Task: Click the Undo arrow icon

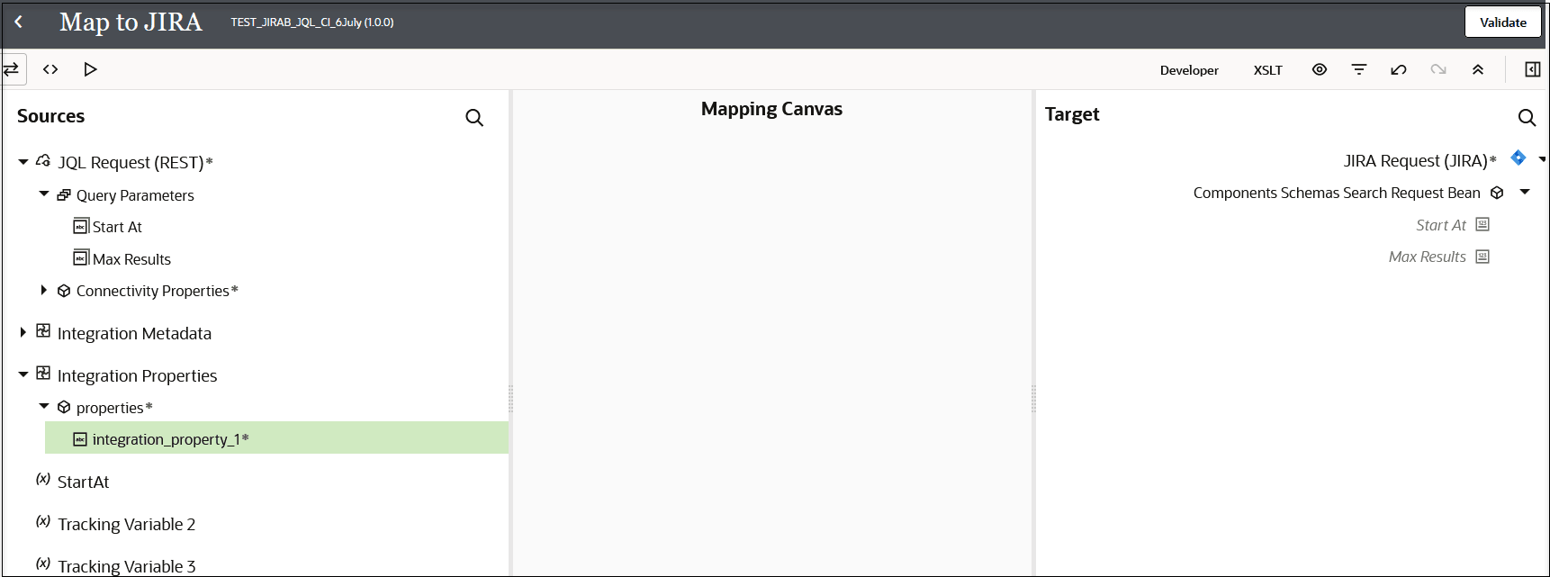Action: pos(1399,69)
